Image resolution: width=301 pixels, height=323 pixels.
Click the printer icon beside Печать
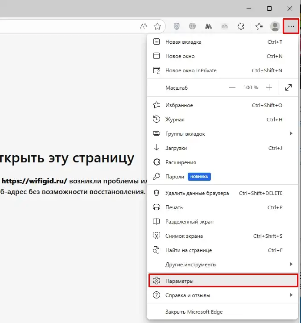157,207
